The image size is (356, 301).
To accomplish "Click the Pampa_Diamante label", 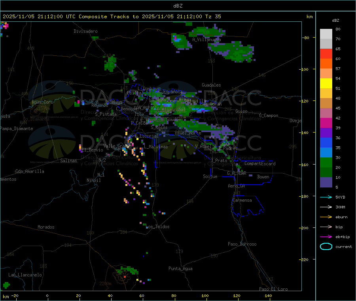I will coord(17,129).
